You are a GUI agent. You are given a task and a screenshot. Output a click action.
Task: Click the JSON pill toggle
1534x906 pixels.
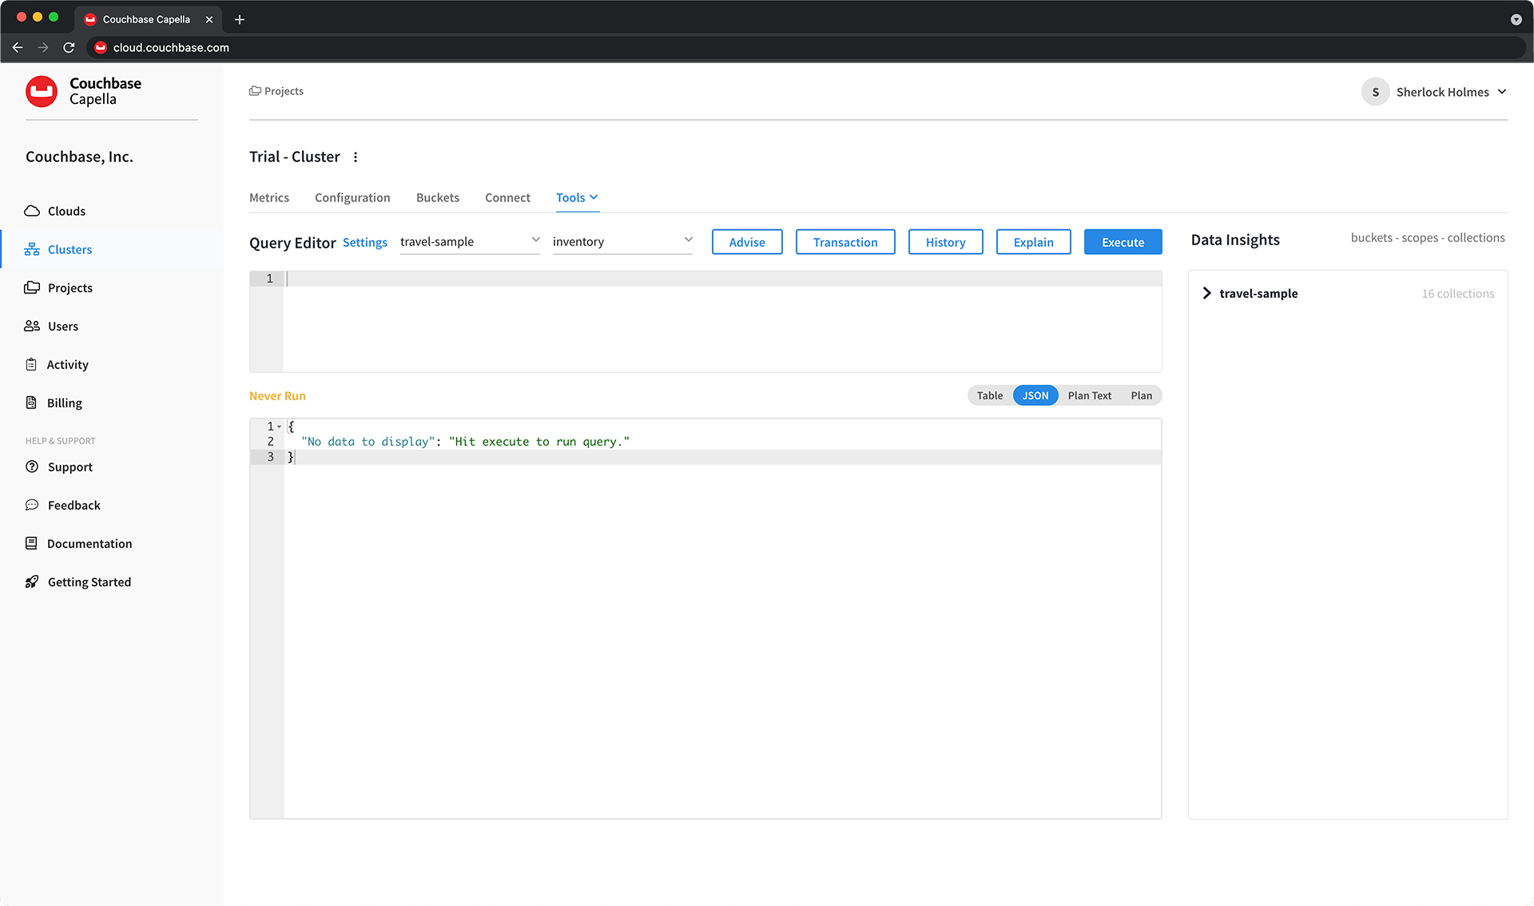[1035, 395]
